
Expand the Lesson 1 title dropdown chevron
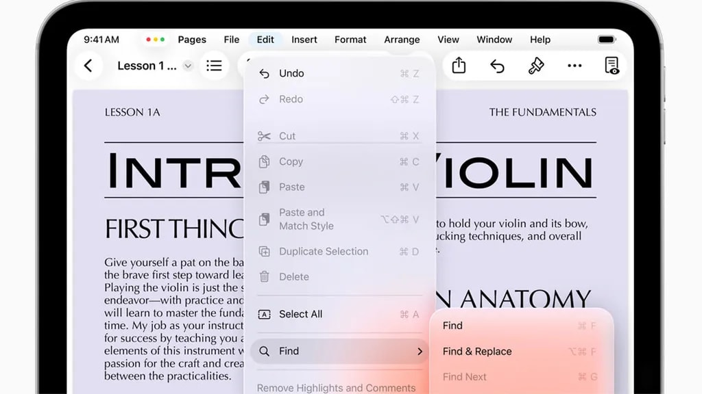[x=188, y=66]
